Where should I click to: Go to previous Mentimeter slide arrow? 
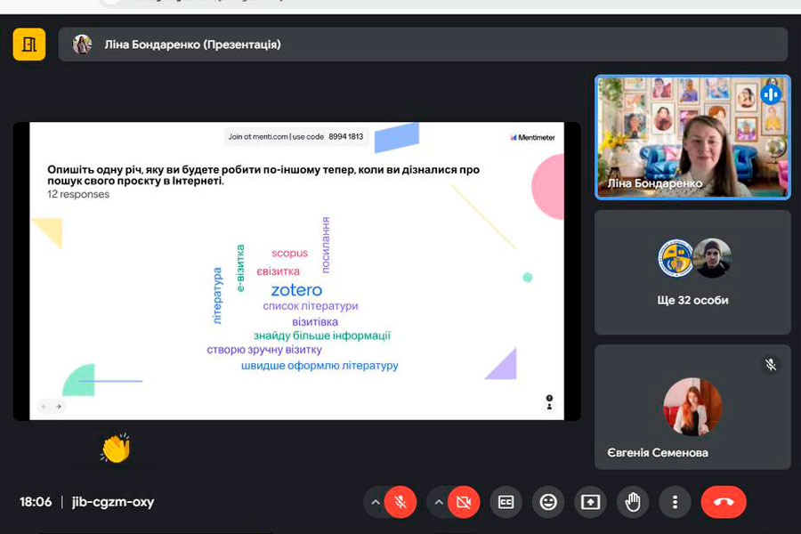coord(44,406)
